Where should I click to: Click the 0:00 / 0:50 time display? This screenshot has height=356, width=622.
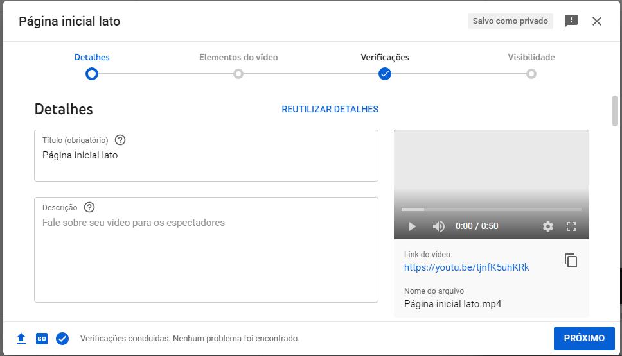point(477,226)
